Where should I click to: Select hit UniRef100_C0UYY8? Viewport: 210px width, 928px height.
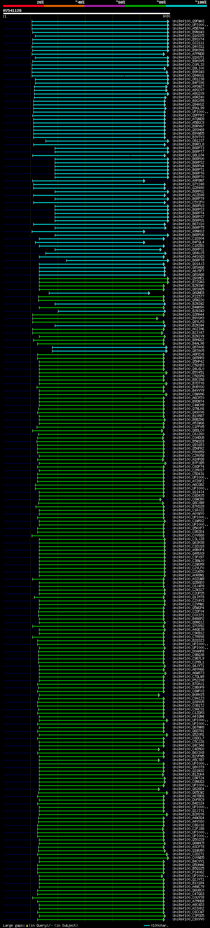coord(188,898)
